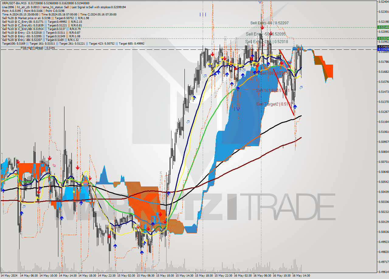Click the 'FSB-HighToBreak | 0.5191' label
This screenshot has width=389, height=279.
pyautogui.click(x=38, y=48)
